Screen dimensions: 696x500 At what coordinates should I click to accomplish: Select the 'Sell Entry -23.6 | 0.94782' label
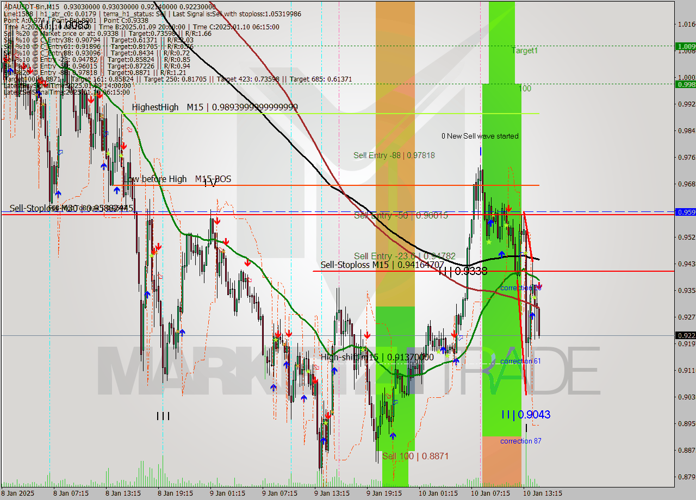[405, 256]
